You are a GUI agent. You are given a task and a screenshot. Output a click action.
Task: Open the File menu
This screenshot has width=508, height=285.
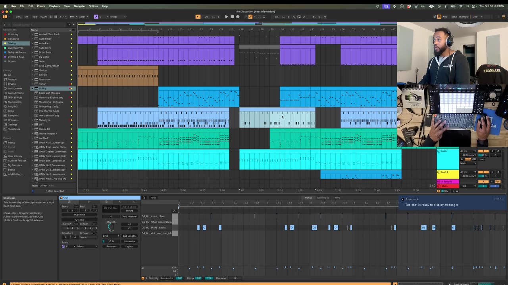22,6
